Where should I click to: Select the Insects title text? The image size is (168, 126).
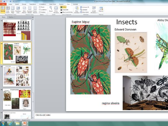coord(127,22)
